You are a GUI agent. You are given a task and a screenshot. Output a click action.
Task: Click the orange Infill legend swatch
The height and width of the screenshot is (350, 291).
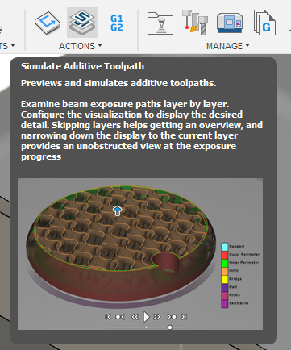(x=225, y=271)
